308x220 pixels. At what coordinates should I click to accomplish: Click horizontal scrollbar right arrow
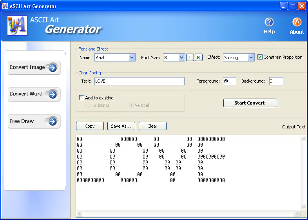tap(297, 213)
